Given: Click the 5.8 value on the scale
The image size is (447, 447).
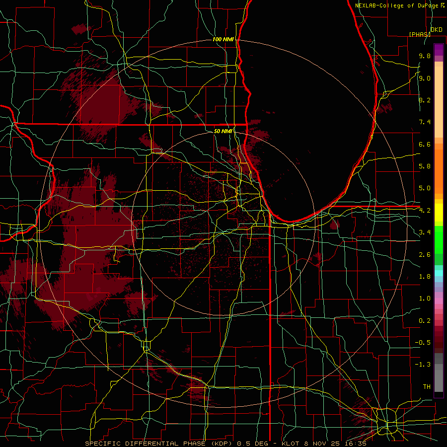Looking at the screenshot, I should point(425,166).
